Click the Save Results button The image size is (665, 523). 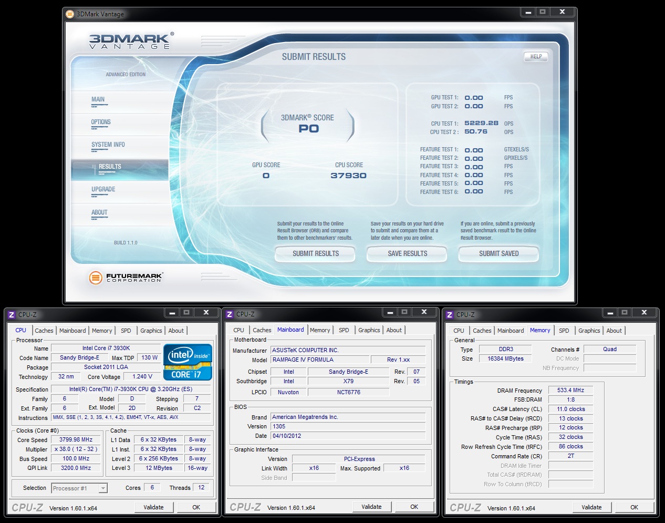[408, 253]
